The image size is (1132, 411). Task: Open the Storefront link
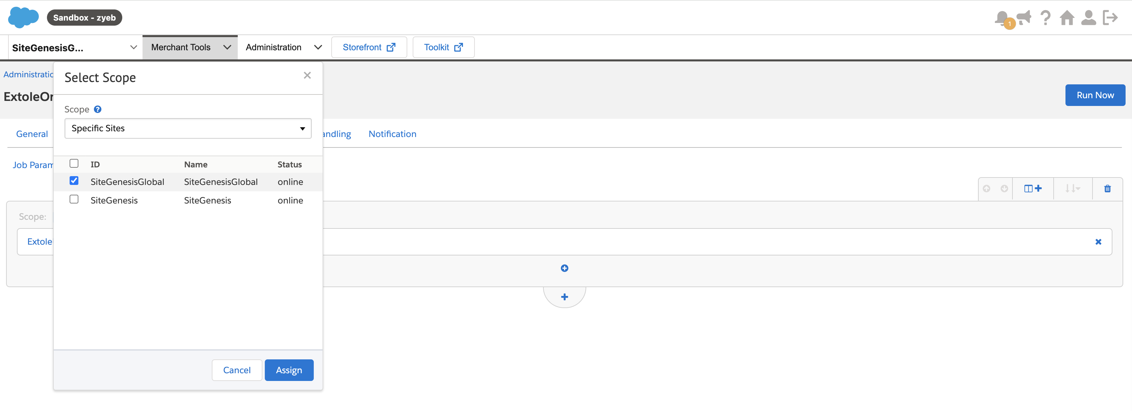click(x=369, y=48)
